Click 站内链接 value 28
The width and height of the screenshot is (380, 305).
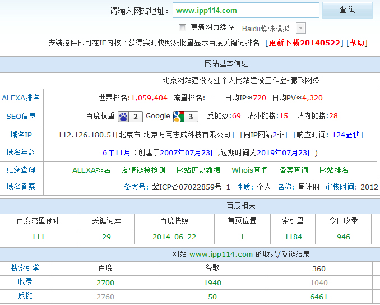[x=333, y=116]
